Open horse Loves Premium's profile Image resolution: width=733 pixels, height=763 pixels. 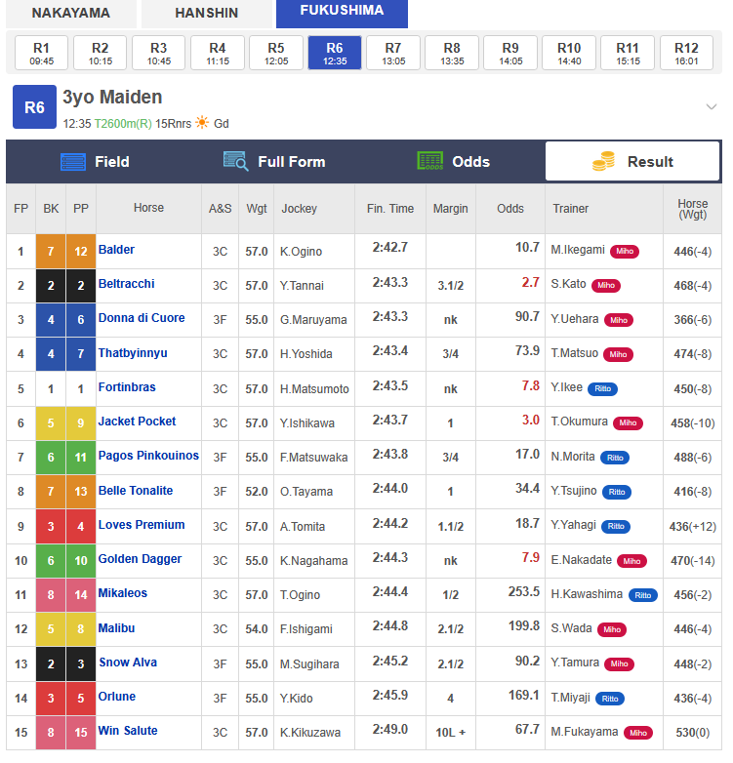(x=142, y=525)
